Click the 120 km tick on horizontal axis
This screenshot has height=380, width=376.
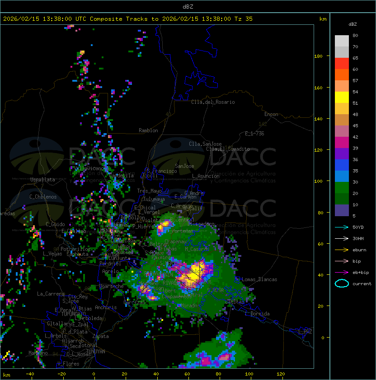281,374
